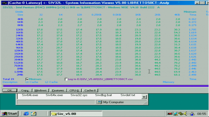Click the Cache-0 button

pos(90,90)
